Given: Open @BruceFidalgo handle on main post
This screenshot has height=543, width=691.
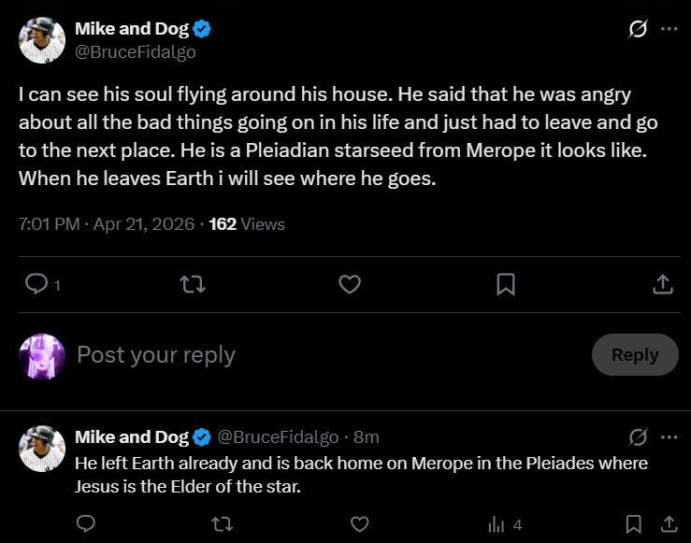Looking at the screenshot, I should tap(136, 52).
